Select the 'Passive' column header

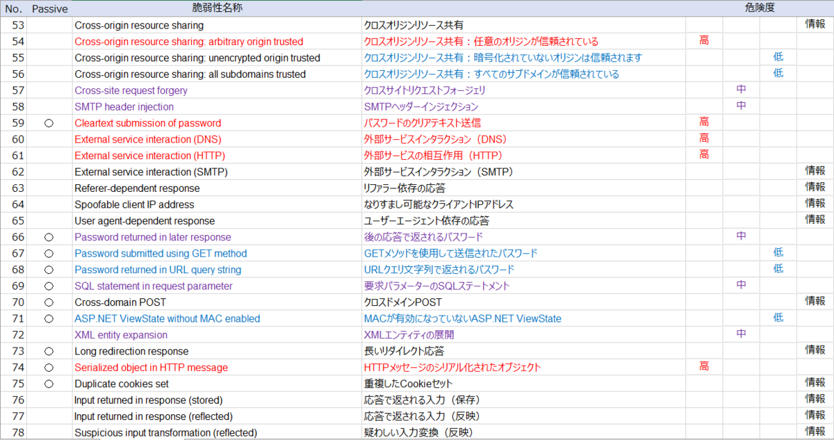coord(49,8)
